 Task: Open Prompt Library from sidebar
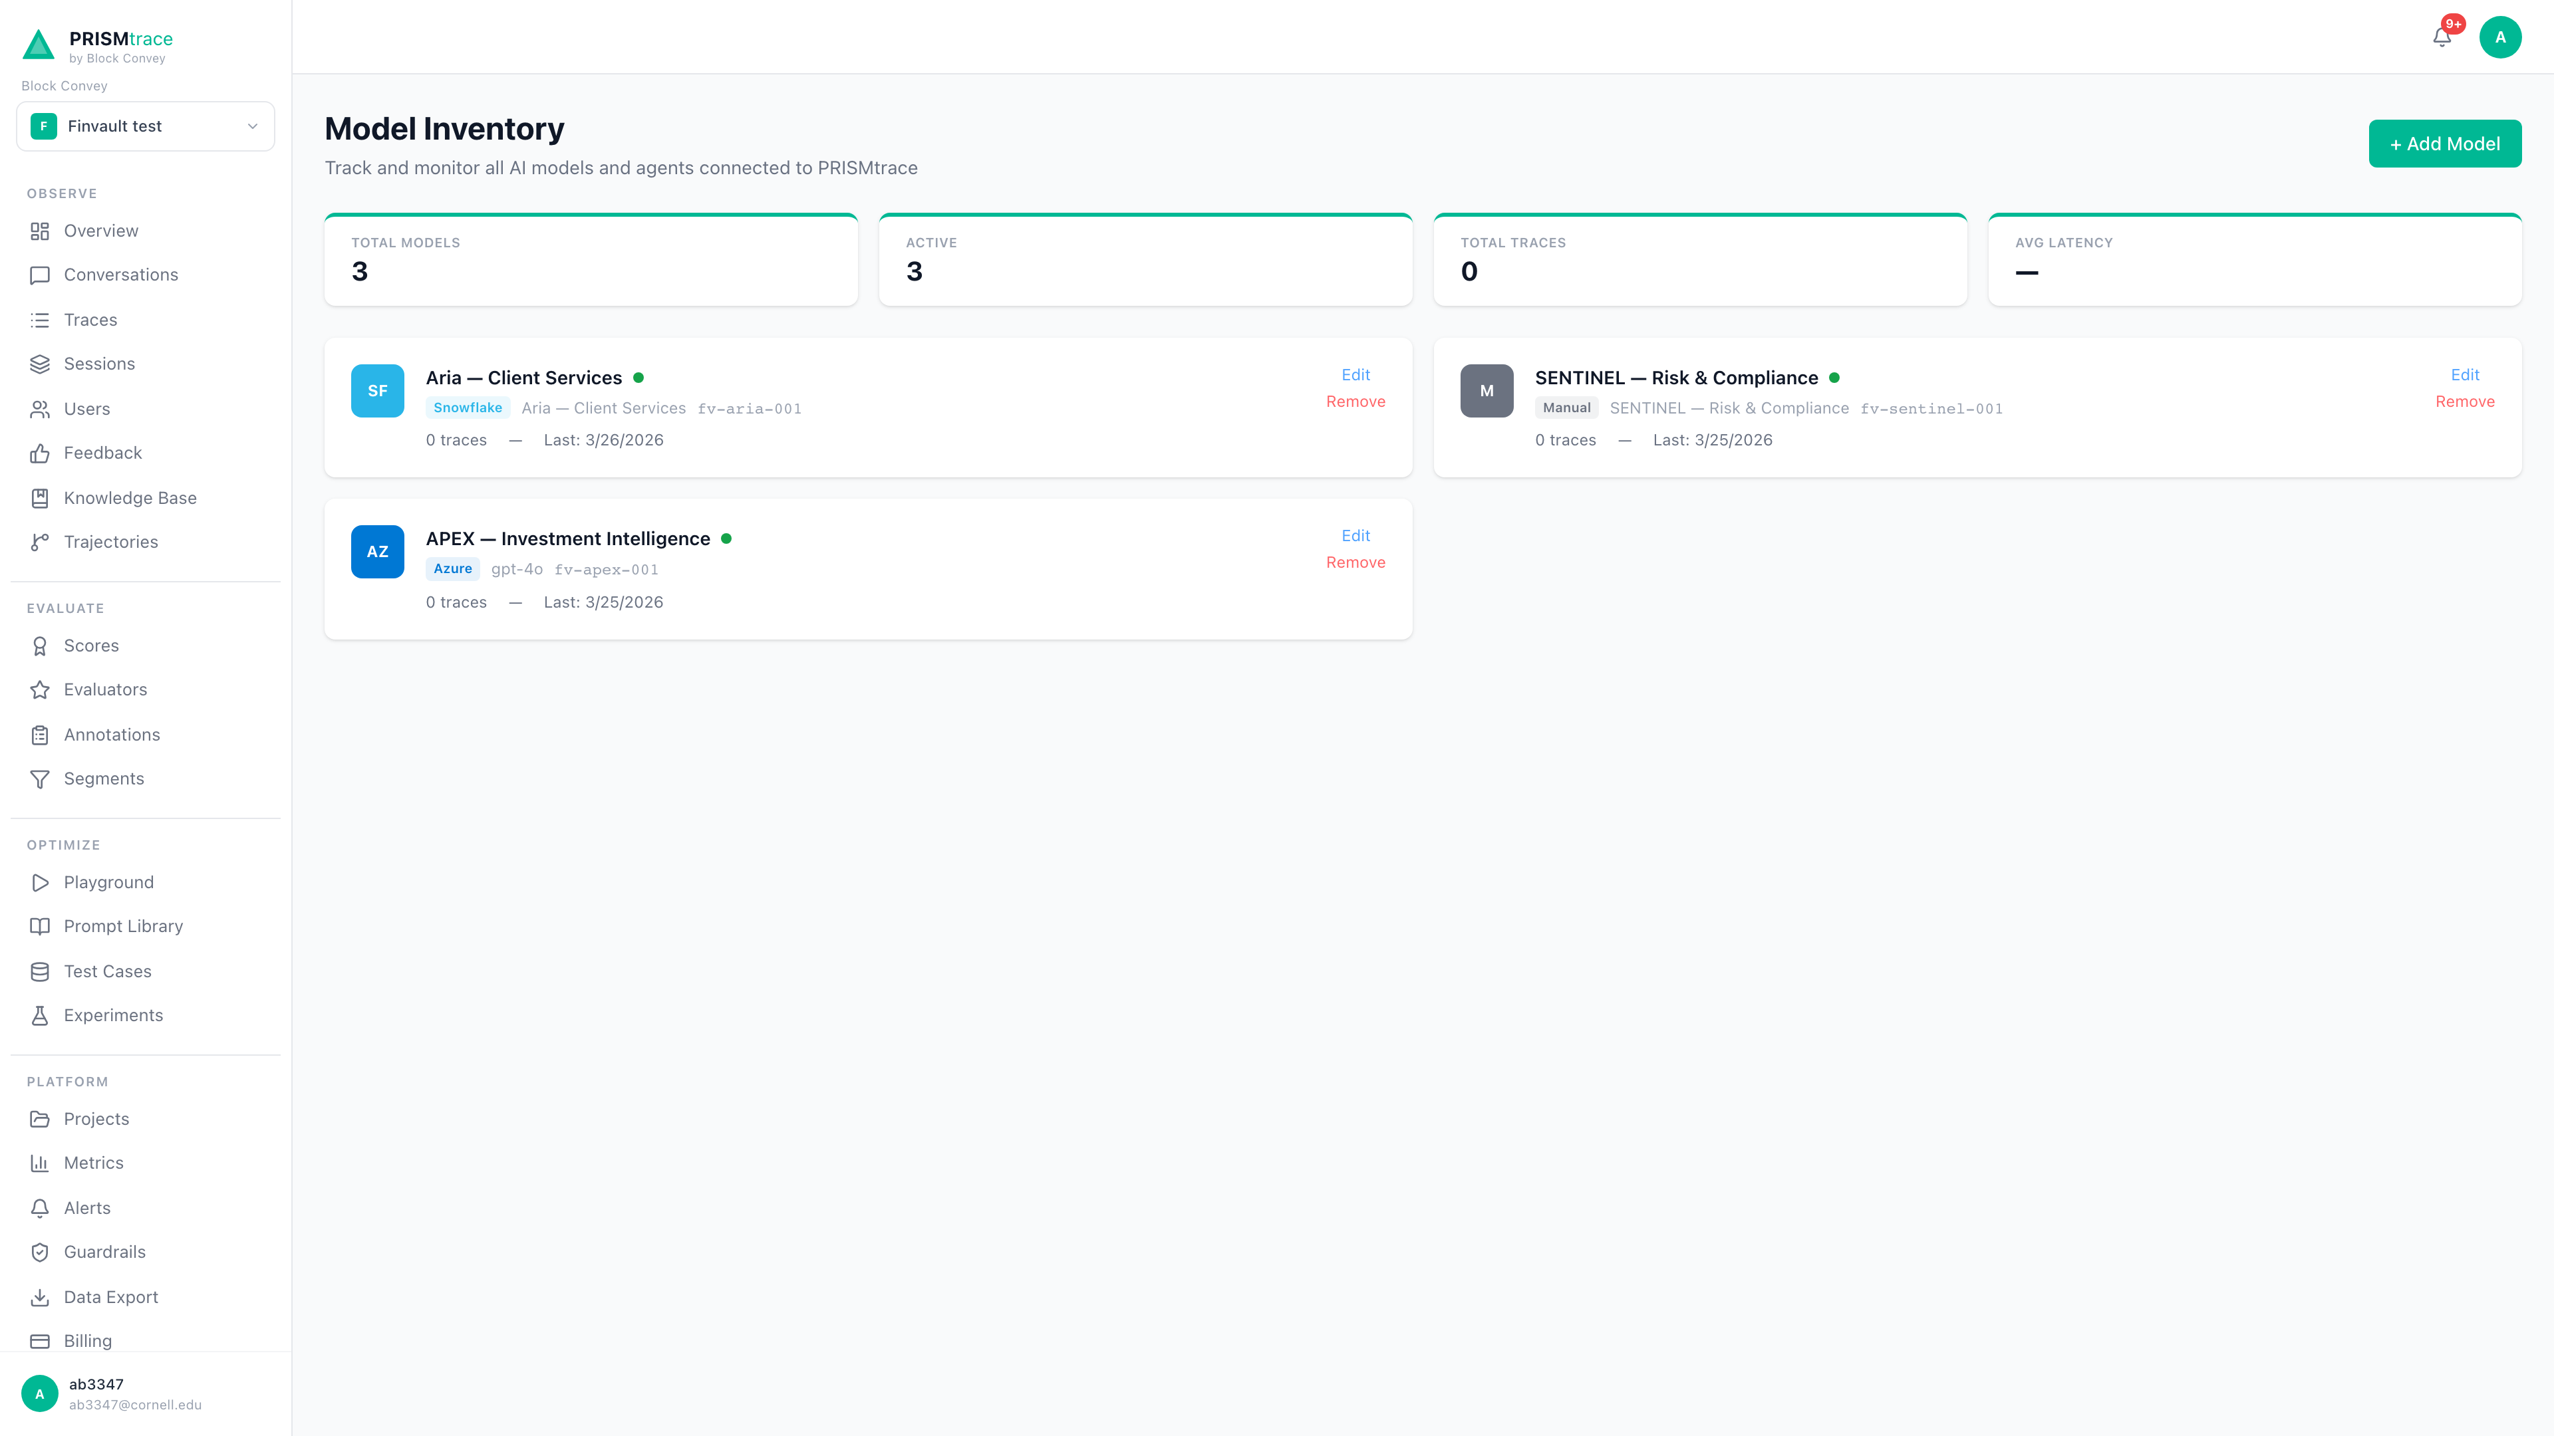coord(146,927)
